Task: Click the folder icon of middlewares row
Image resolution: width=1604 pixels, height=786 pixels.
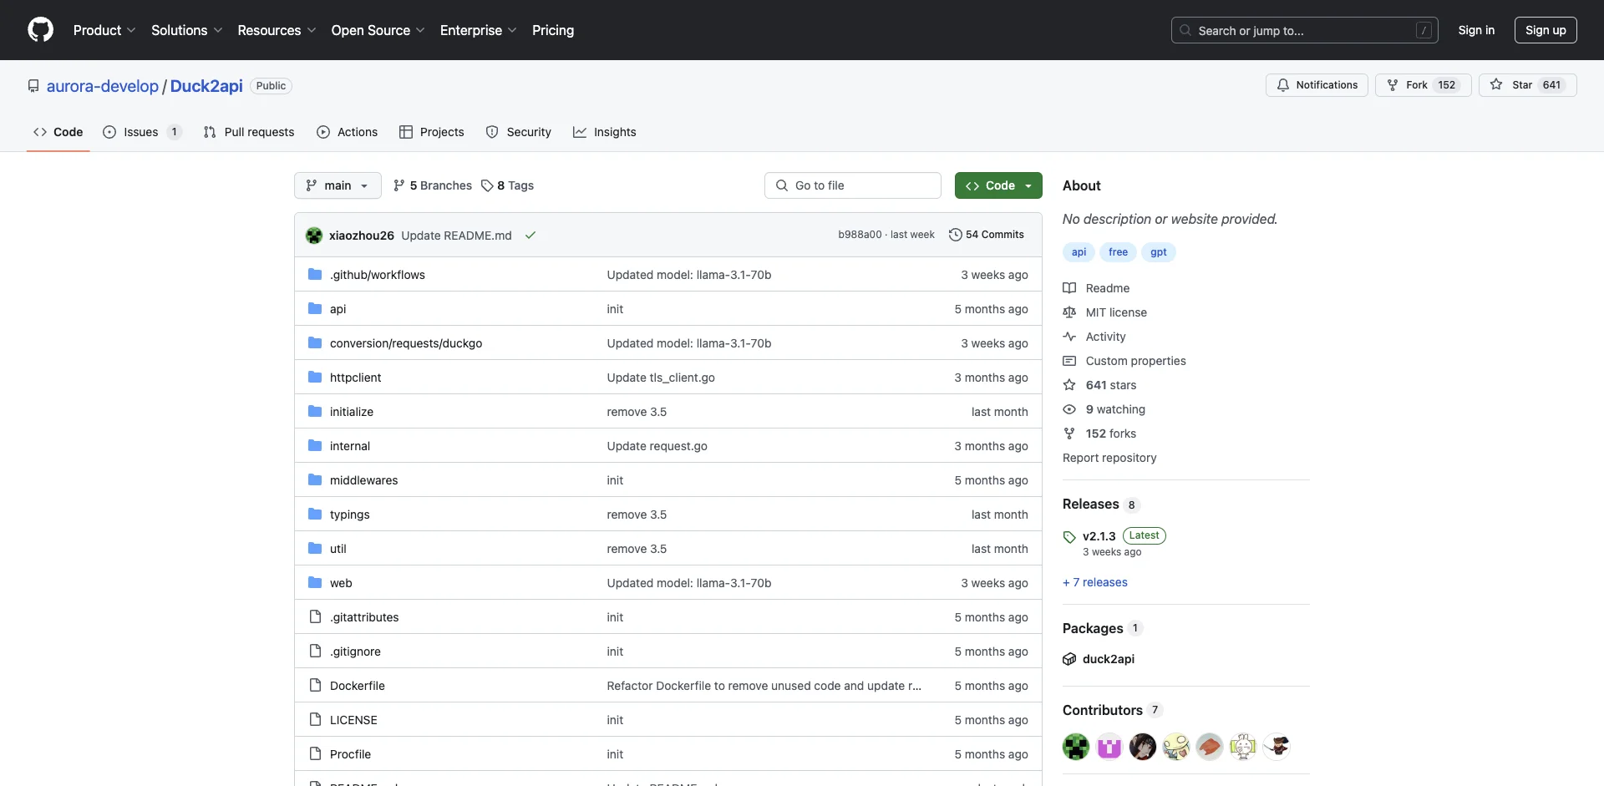Action: click(x=315, y=480)
